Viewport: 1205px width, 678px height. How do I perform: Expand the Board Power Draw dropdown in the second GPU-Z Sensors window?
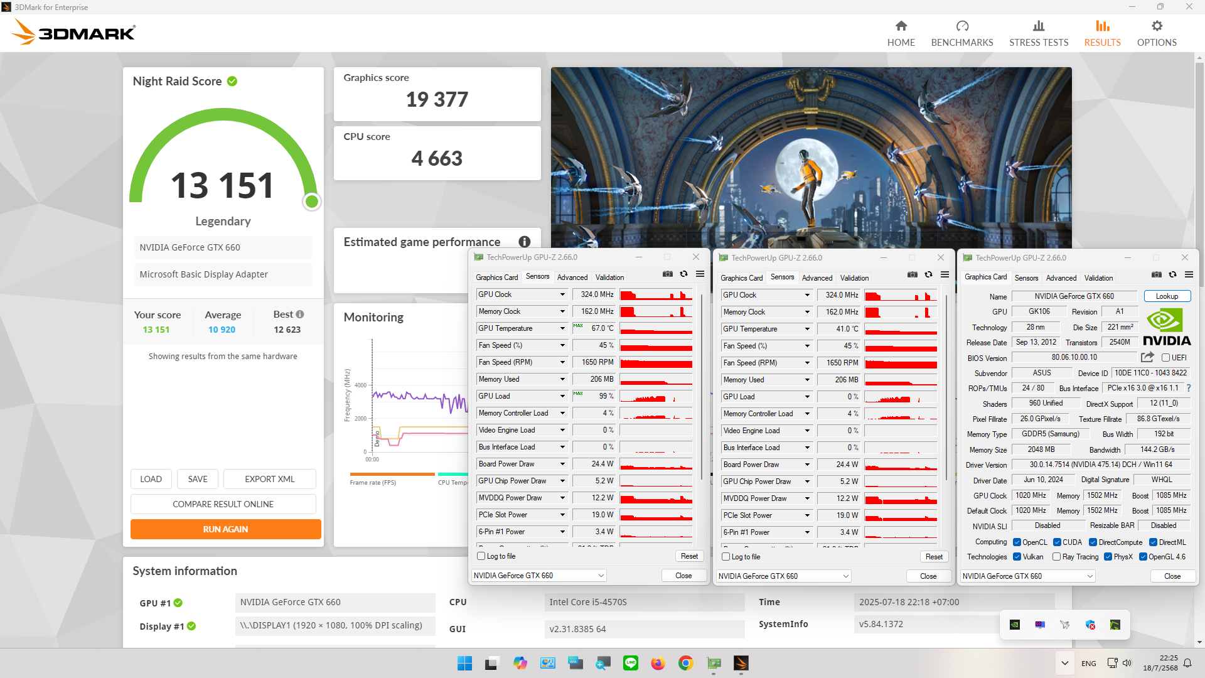[807, 465]
